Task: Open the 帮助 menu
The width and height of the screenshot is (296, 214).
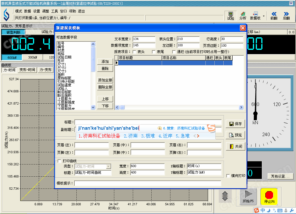Action: click(73, 11)
